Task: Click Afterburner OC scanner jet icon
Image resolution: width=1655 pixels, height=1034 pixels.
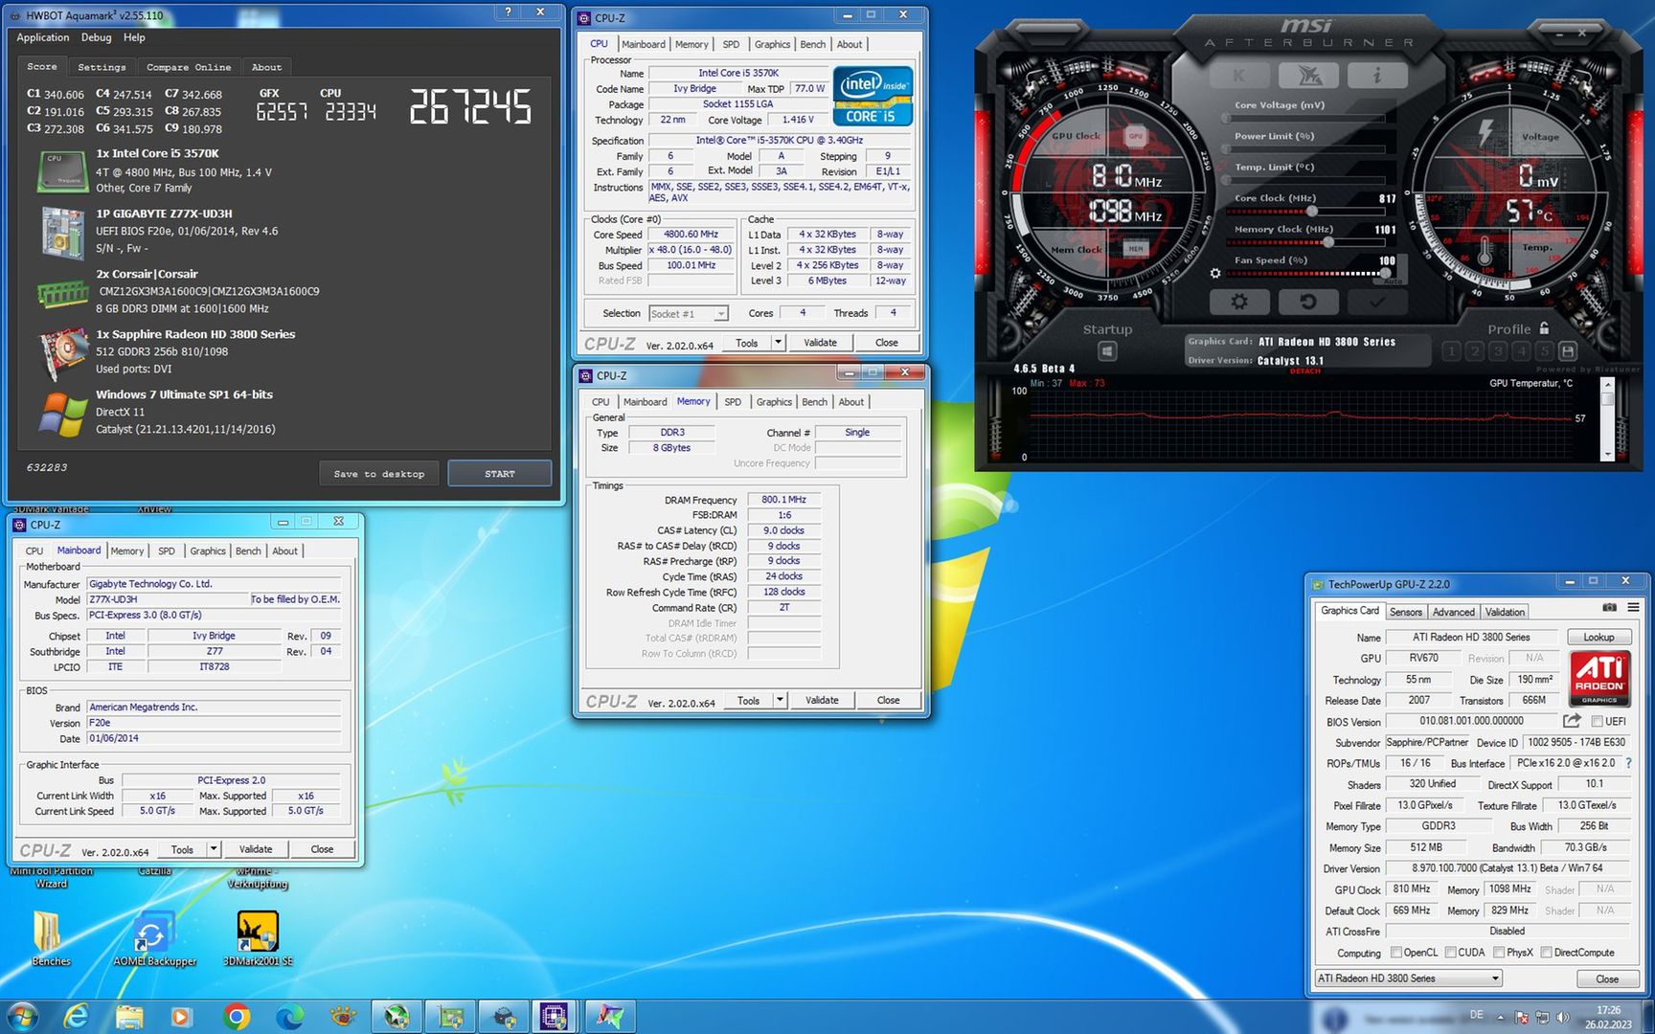Action: 1308,75
